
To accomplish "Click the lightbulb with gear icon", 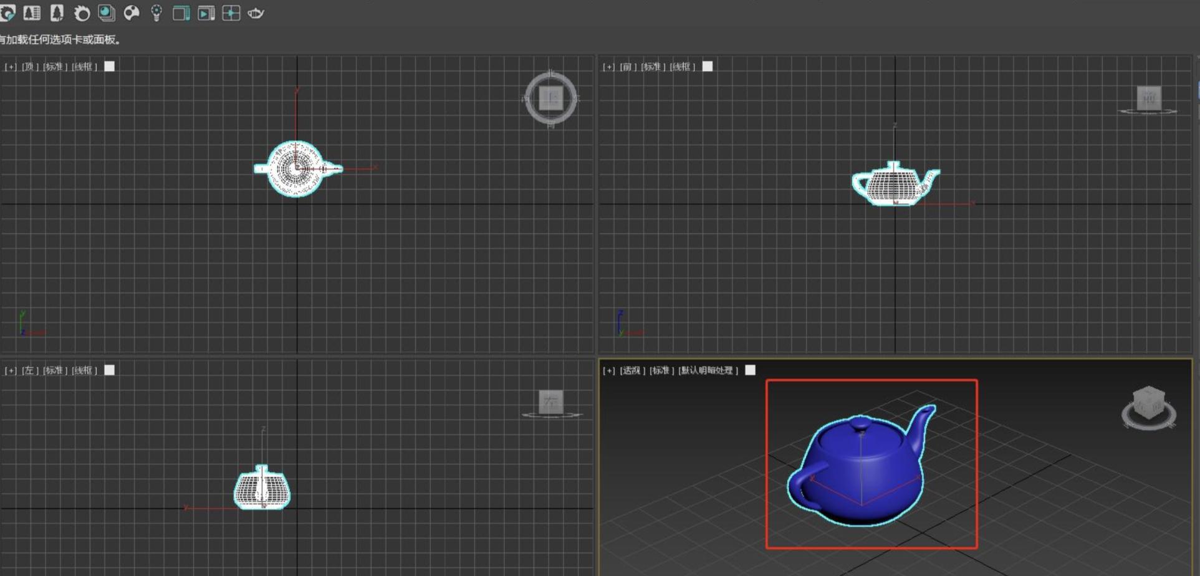I will point(156,13).
